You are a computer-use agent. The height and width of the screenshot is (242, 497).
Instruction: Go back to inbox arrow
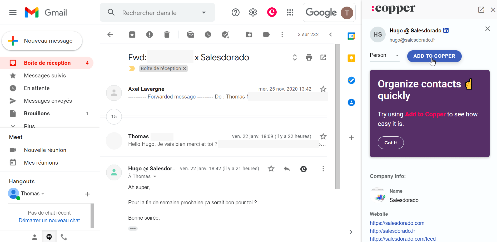[110, 34]
